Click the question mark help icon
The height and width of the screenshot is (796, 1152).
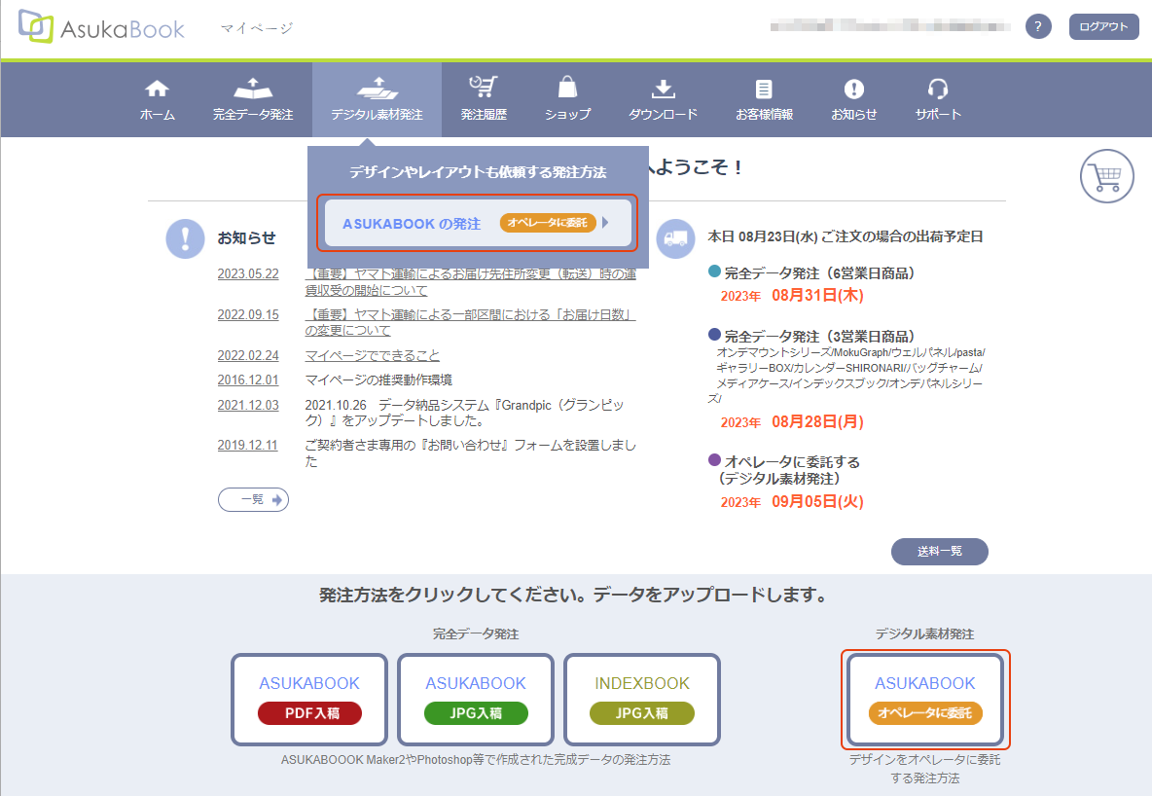point(1038,27)
